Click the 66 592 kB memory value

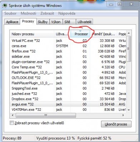coord(107,78)
